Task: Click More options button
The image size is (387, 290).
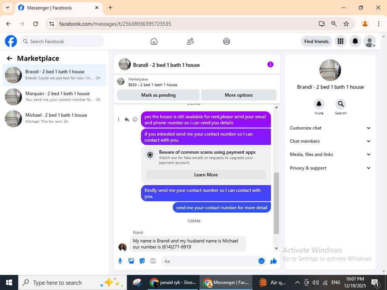Action: (x=239, y=95)
